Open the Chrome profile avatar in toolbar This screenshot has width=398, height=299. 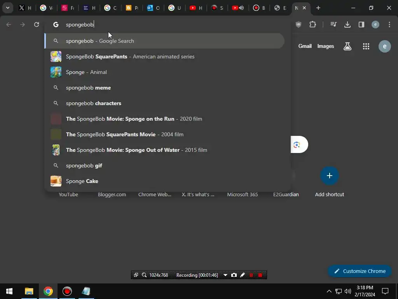coord(375,25)
